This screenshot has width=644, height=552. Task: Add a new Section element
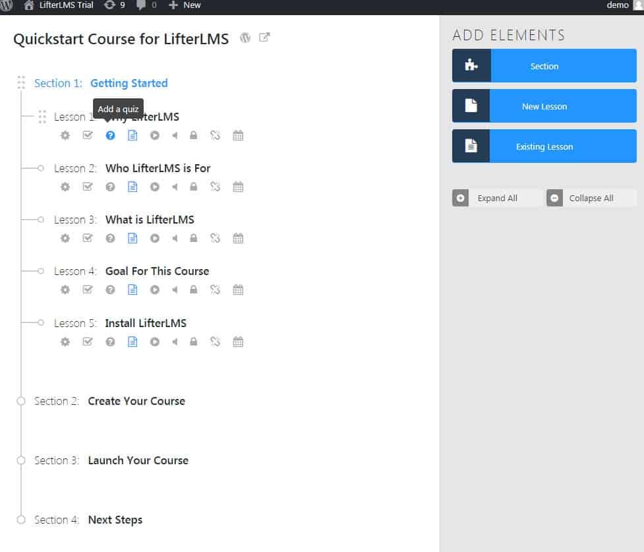(544, 66)
